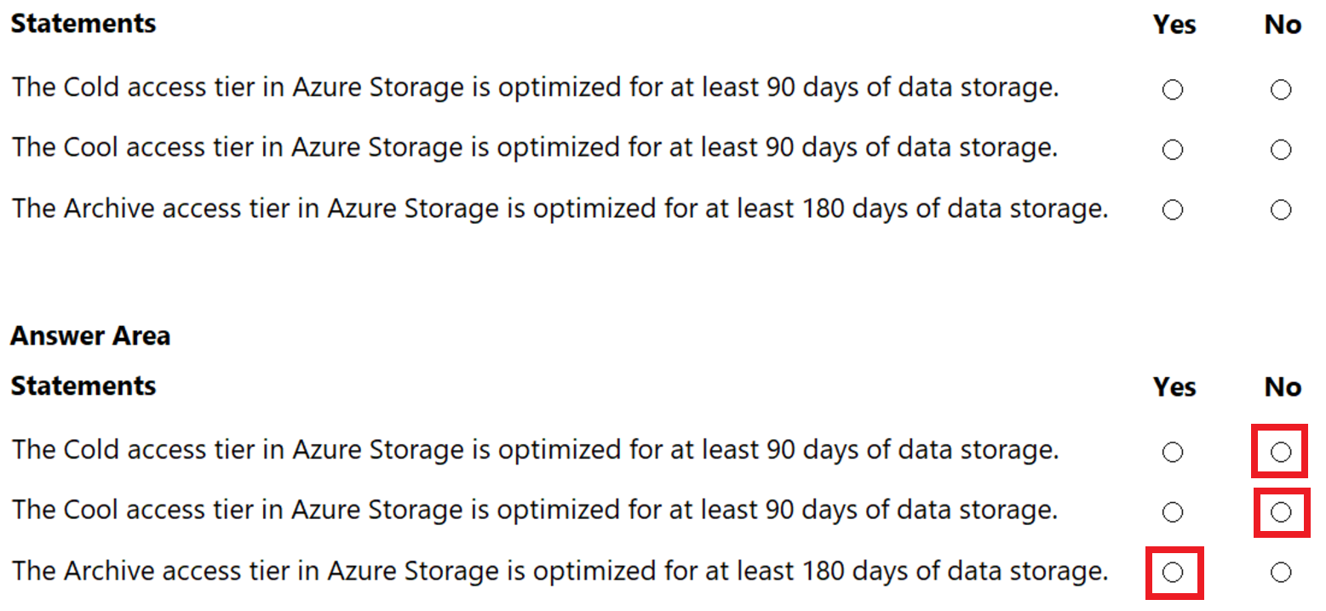This screenshot has width=1326, height=611.
Task: Select No for the Archive access tier statement
Action: 1281,209
